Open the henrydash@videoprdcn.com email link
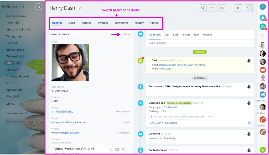Image resolution: width=269 pixels, height=155 pixels. point(69,122)
